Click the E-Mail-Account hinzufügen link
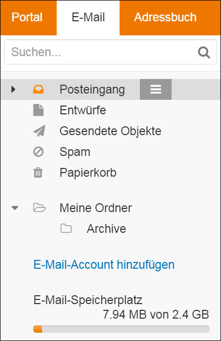The height and width of the screenshot is (341, 221). pyautogui.click(x=104, y=265)
